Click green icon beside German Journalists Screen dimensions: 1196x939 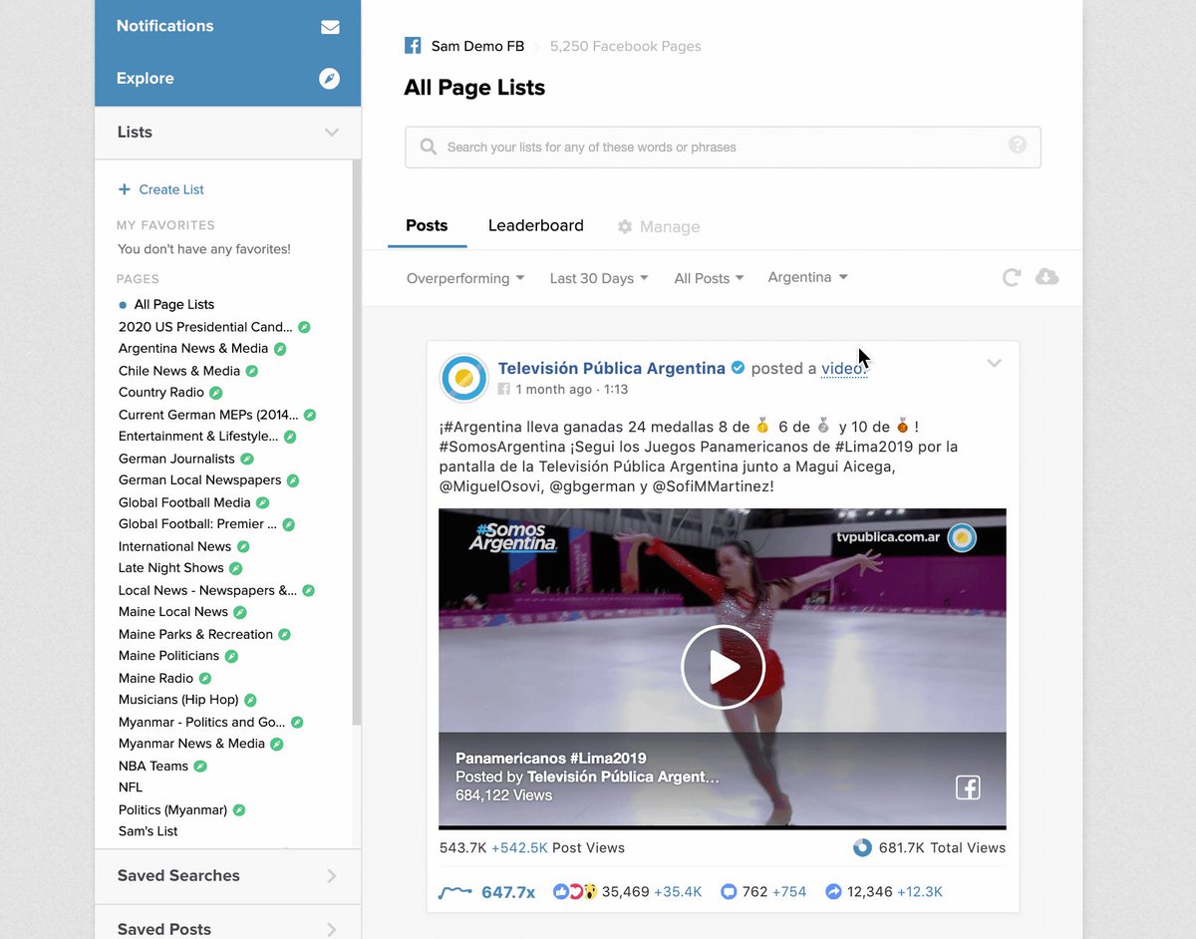click(247, 459)
